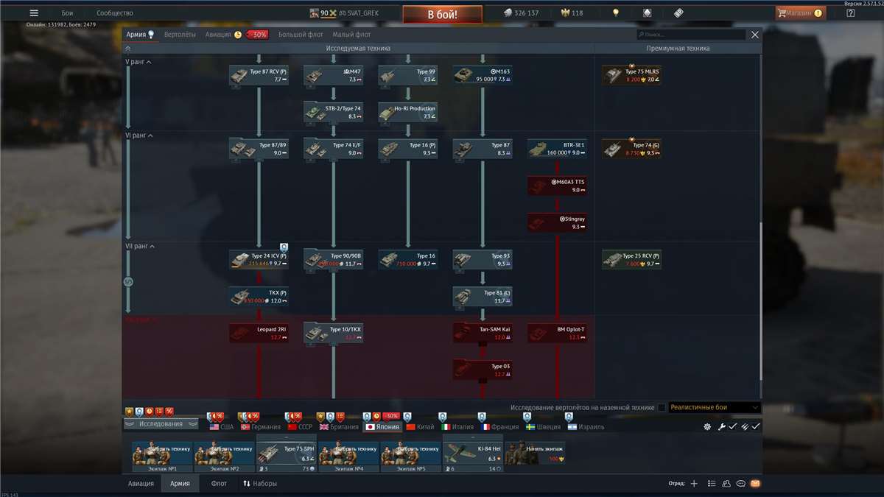This screenshot has width=884, height=497.
Task: Switch to the Вертолёты tab
Action: click(180, 35)
